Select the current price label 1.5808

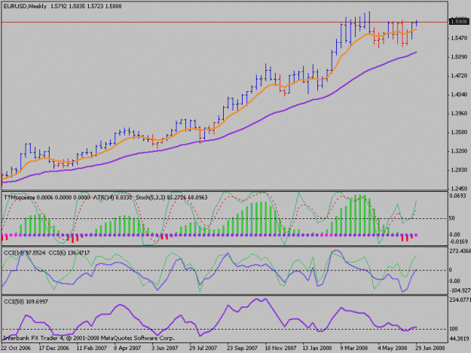point(459,21)
